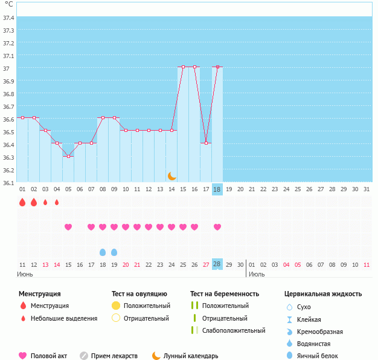Click the temperature point on day 15
The height and width of the screenshot is (360, 378).
[x=183, y=67]
